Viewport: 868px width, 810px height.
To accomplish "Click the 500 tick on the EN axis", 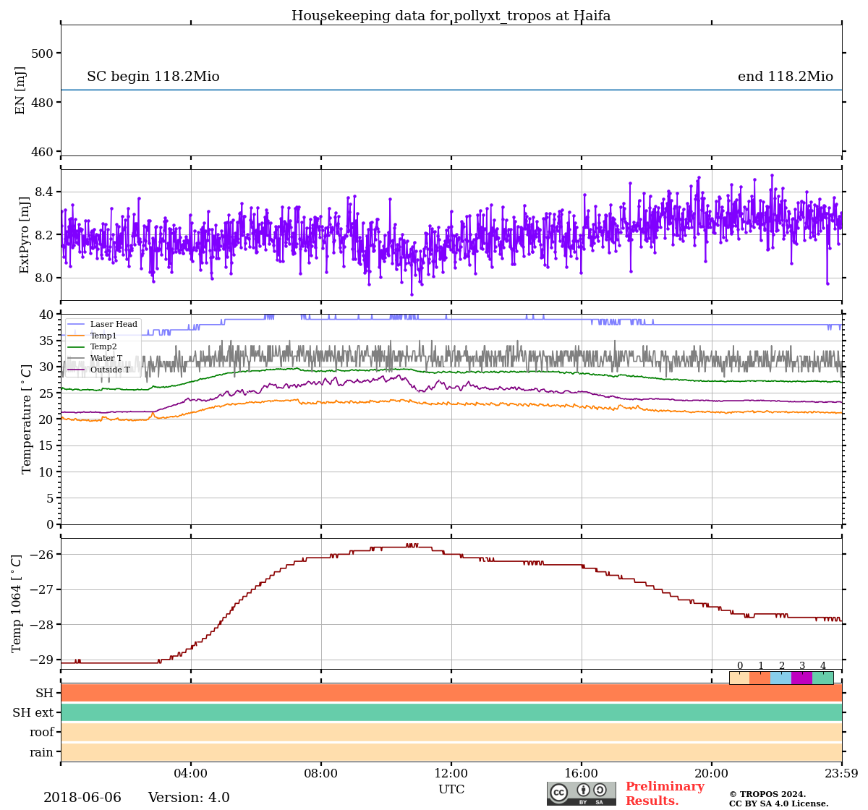I will [43, 54].
